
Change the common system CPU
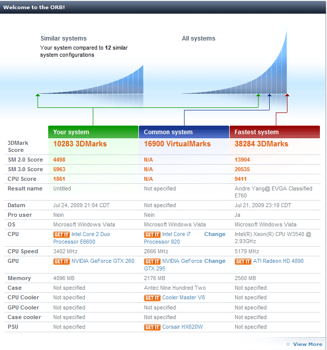[x=214, y=234]
